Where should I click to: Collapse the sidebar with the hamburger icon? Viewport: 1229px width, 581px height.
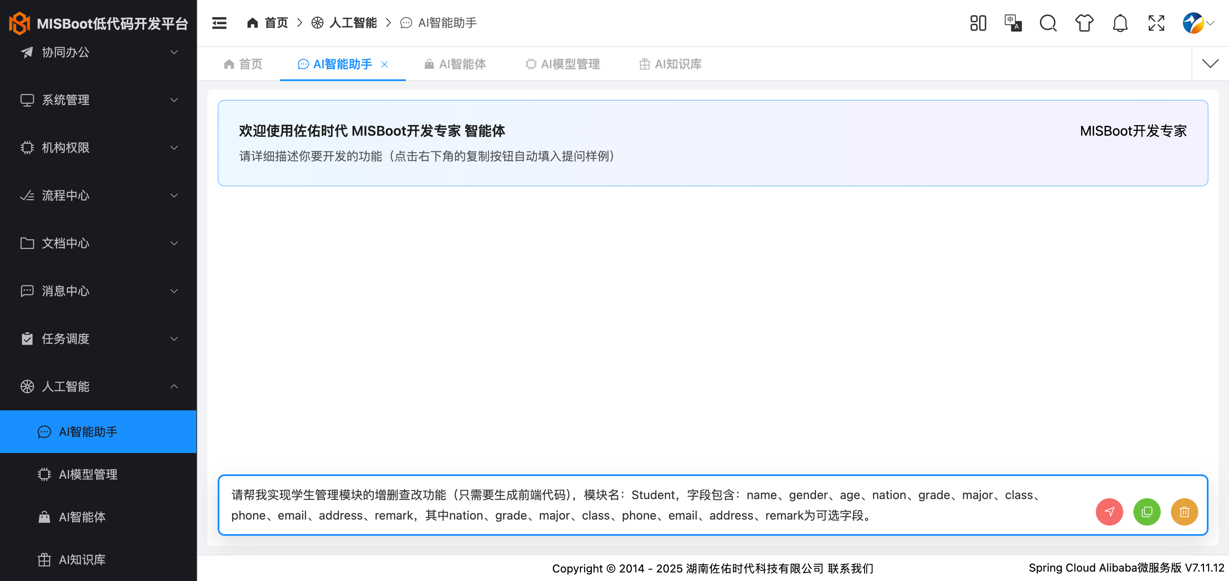pos(219,23)
